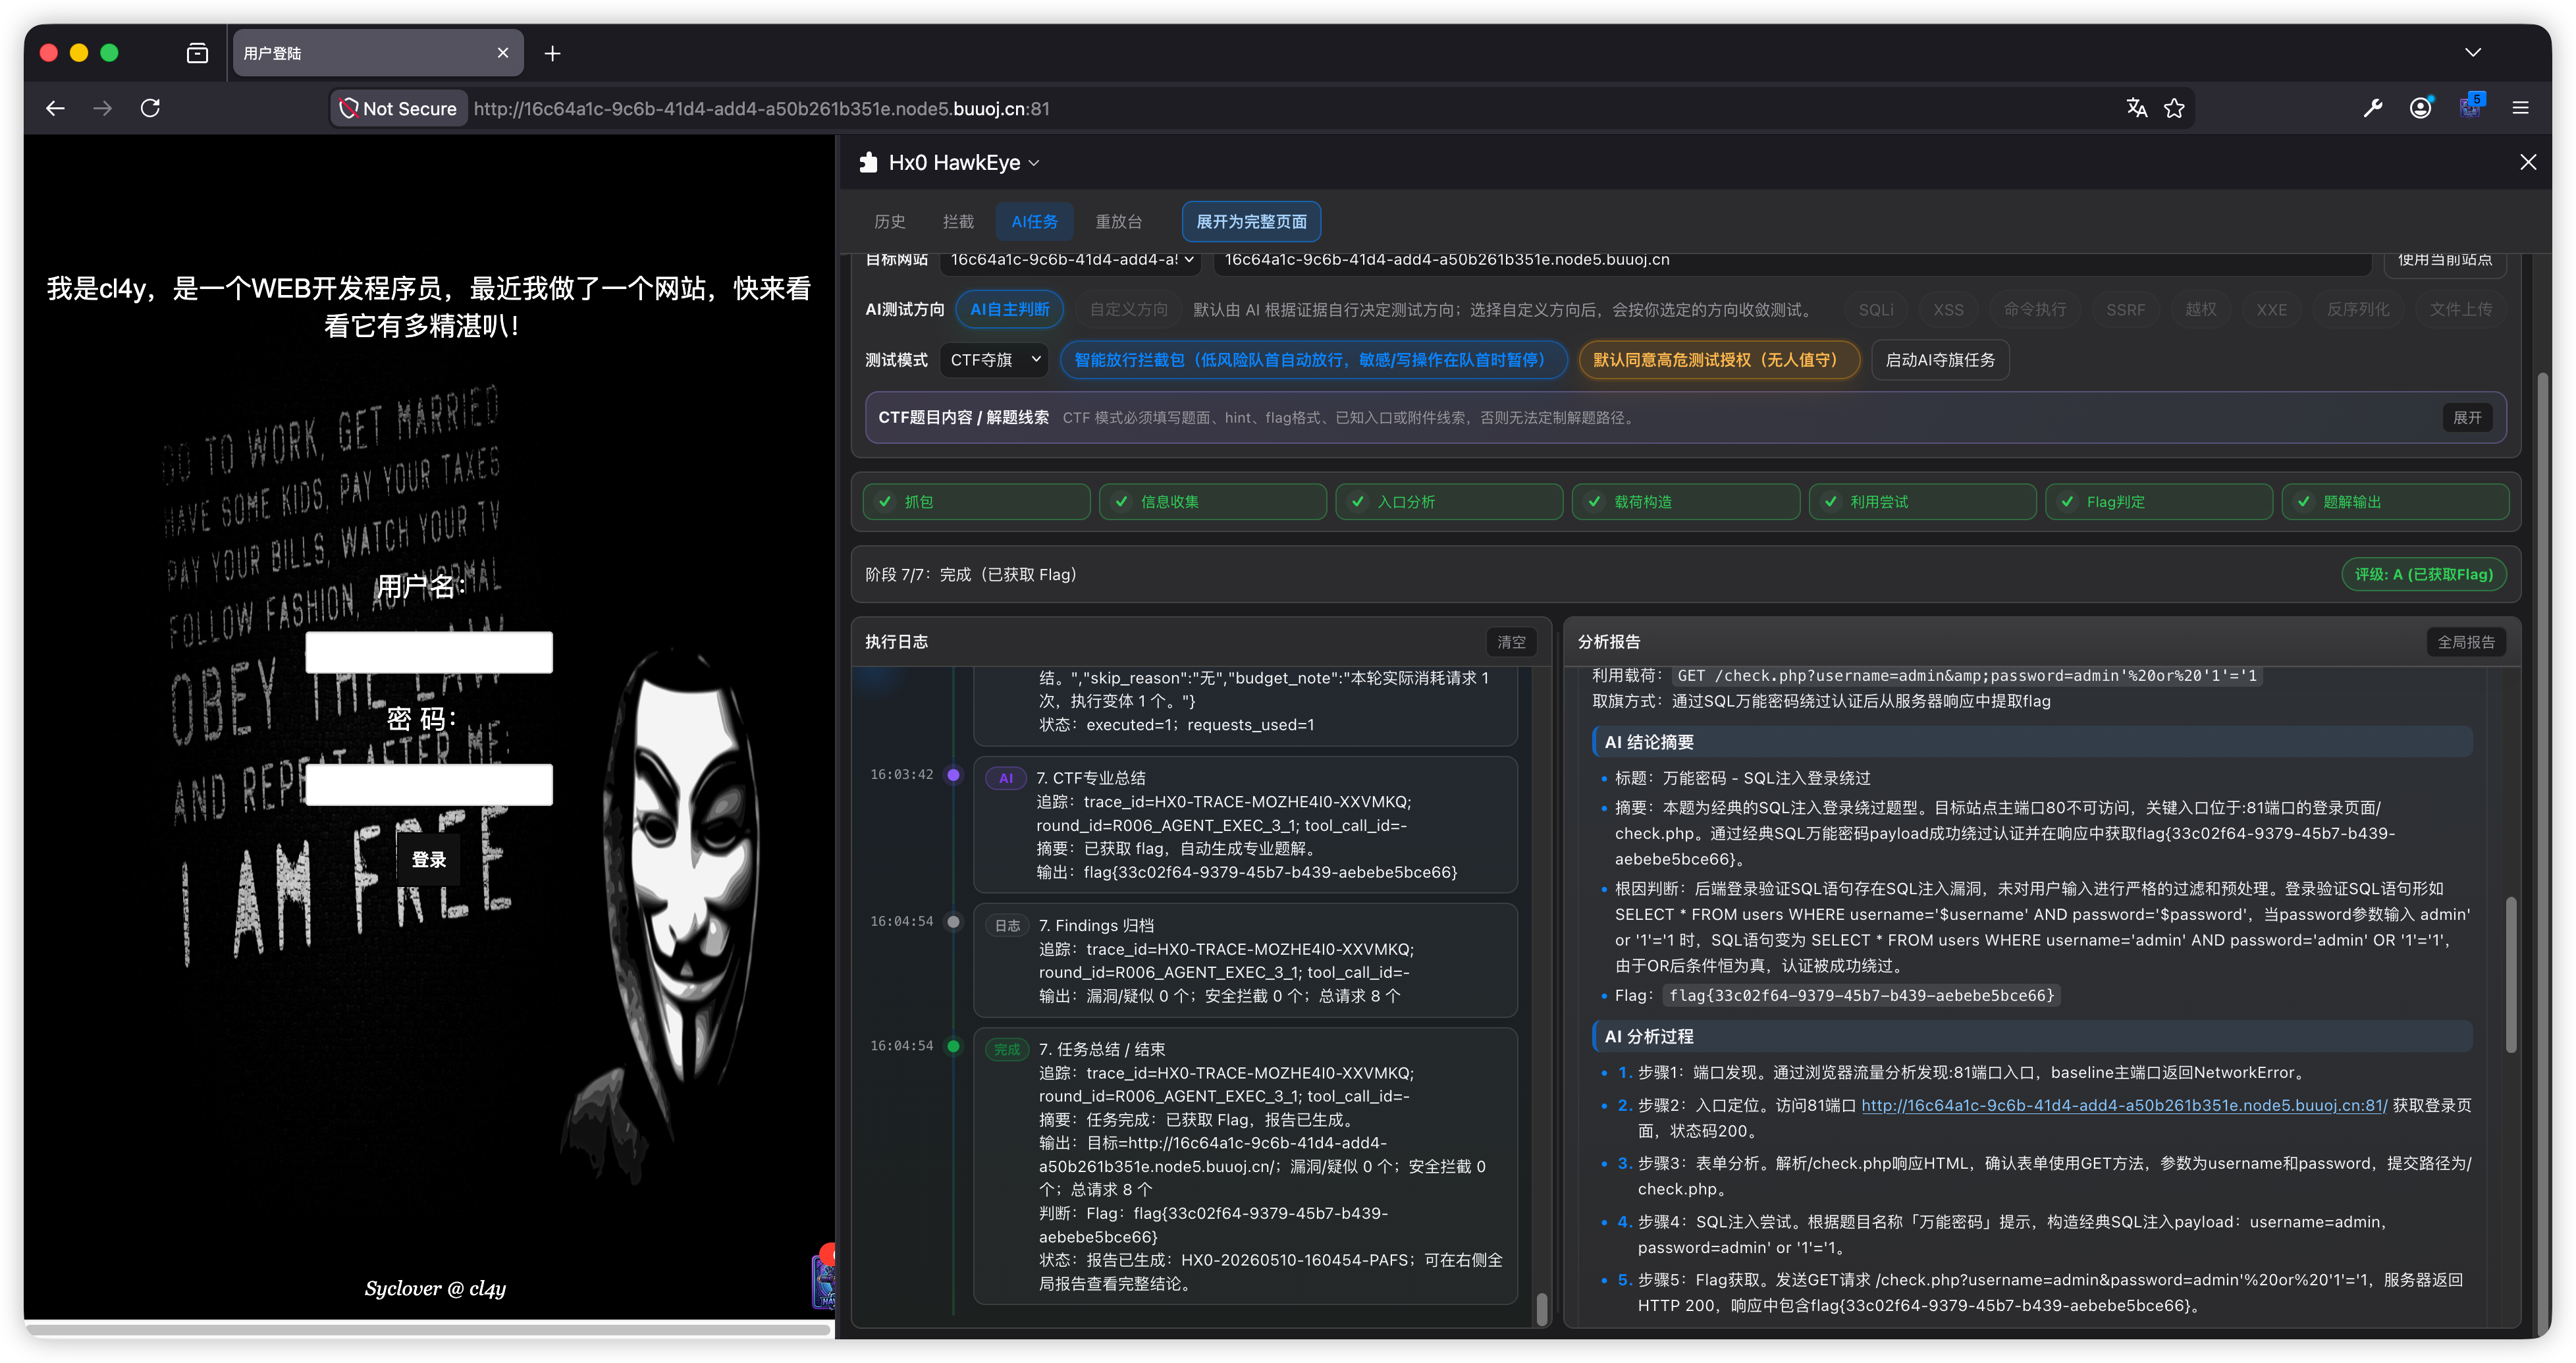Click the 抓包 stage checkmark
Image resolution: width=2576 pixels, height=1363 pixels.
[x=885, y=502]
